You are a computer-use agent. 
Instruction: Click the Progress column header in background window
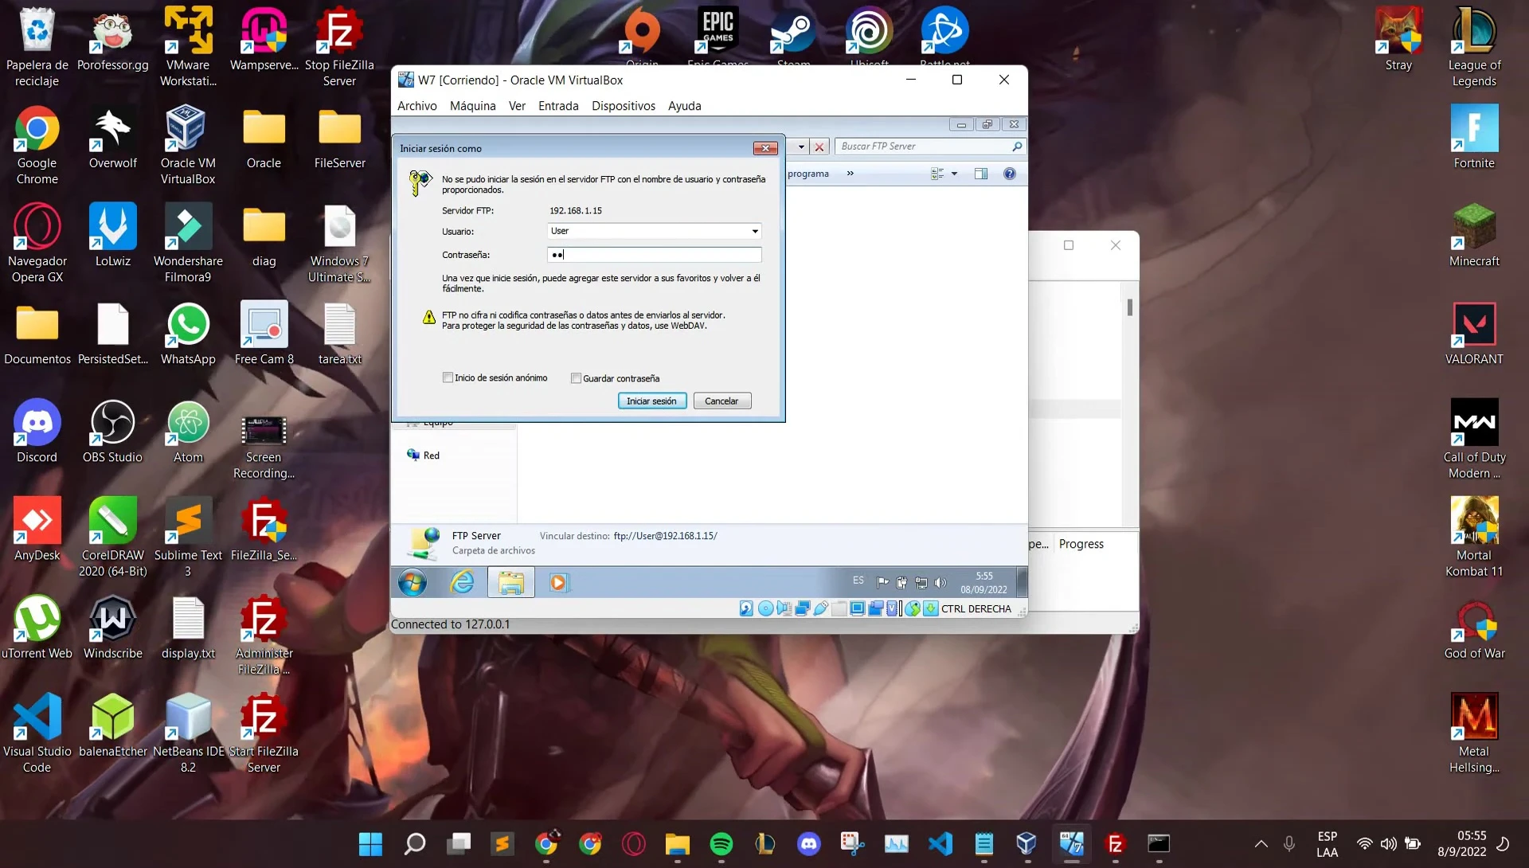1081,544
